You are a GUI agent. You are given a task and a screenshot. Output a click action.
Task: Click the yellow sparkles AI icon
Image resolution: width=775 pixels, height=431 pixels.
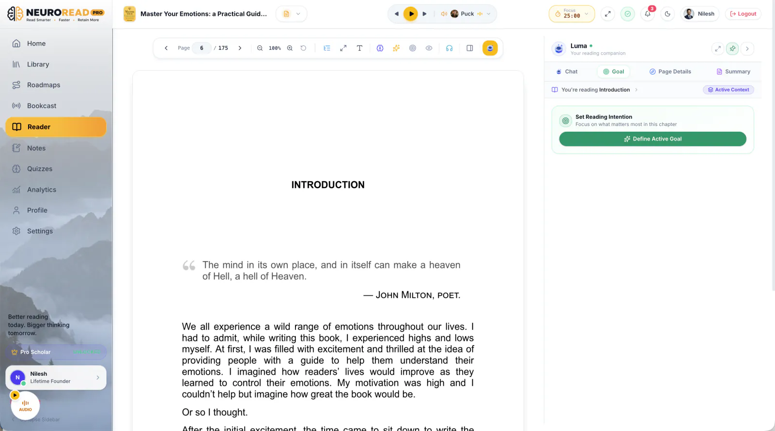click(x=396, y=48)
